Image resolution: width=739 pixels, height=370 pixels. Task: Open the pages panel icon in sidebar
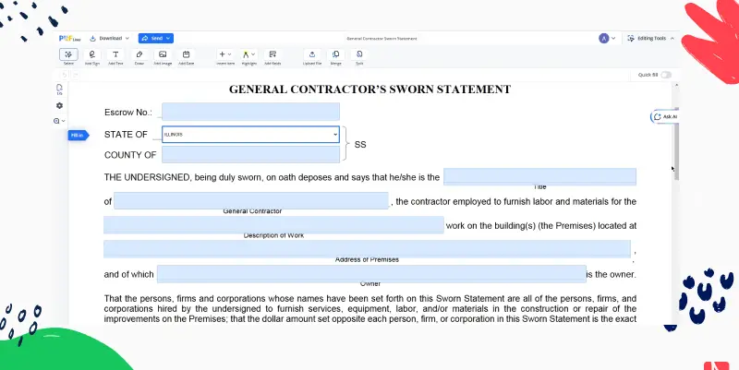[x=59, y=90]
